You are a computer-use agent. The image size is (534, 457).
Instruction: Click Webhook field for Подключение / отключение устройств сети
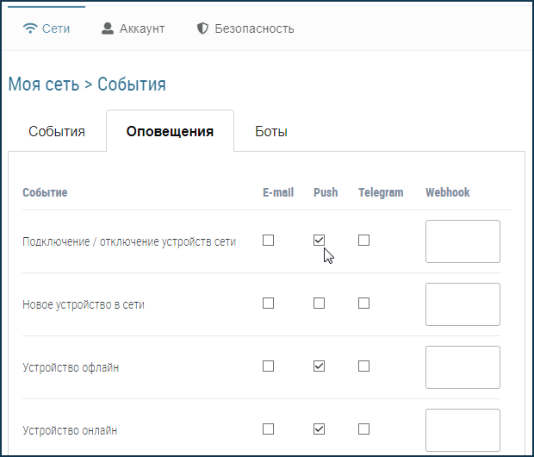click(x=463, y=241)
